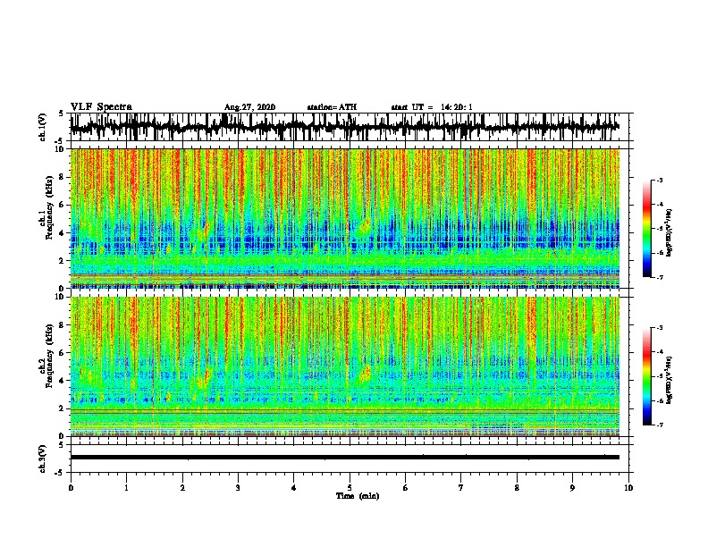Click time axis tick label '7'
The height and width of the screenshot is (547, 708).
461,488
